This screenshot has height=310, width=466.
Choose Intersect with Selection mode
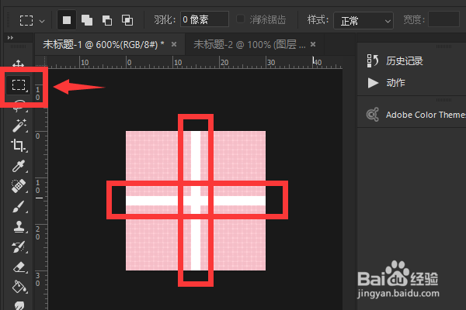(x=127, y=20)
